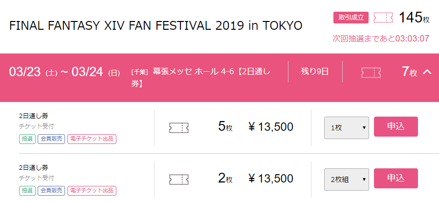Click 電子チケット出品 tag in first listing

click(92, 139)
